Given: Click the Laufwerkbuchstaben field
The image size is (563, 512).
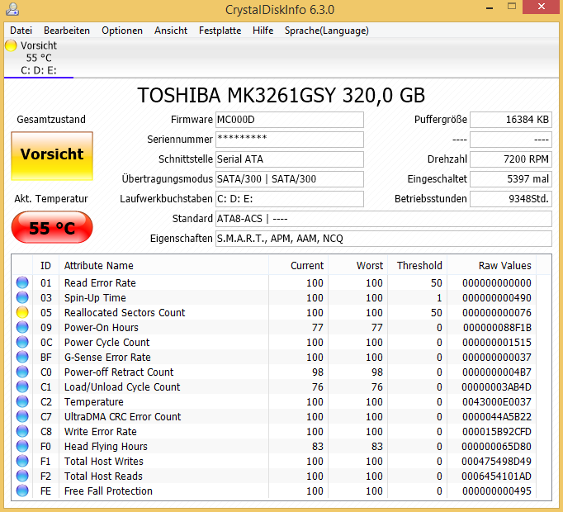Looking at the screenshot, I should (x=290, y=199).
